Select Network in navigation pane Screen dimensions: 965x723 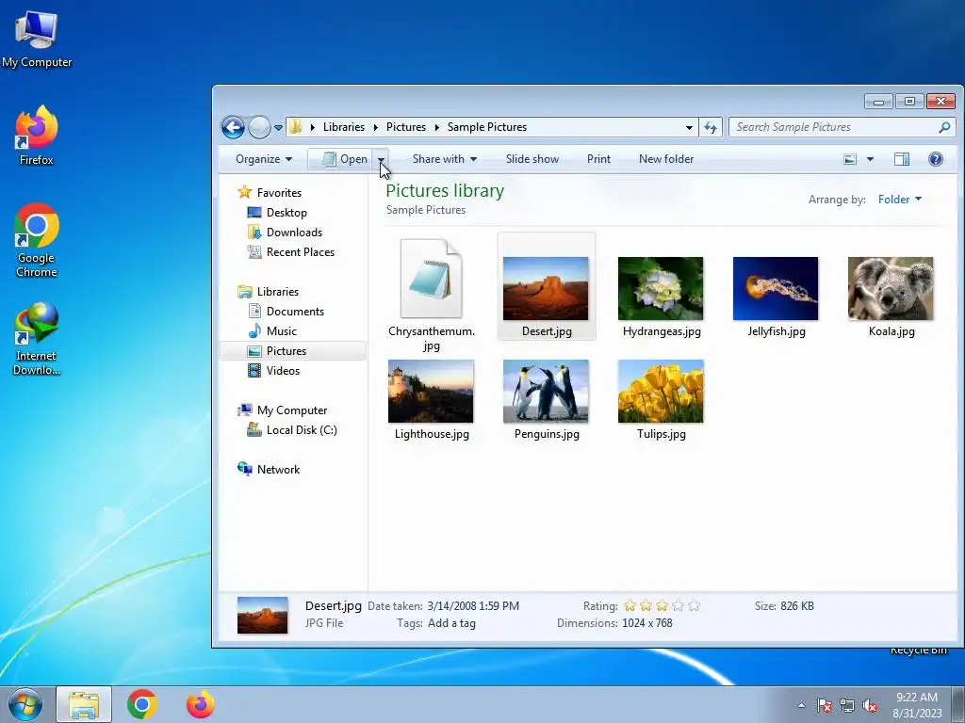pyautogui.click(x=278, y=469)
